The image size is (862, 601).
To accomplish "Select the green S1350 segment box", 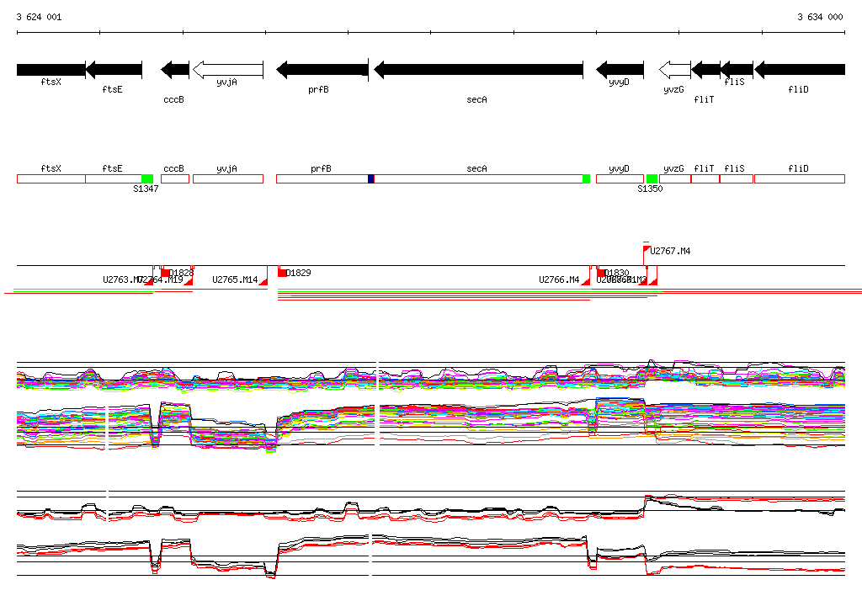I will coord(652,178).
